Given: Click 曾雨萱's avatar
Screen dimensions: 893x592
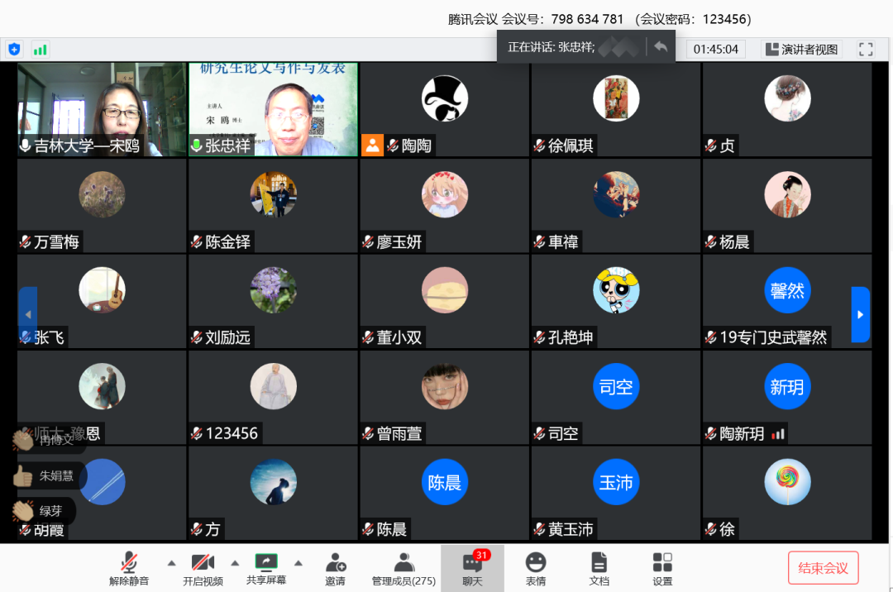Looking at the screenshot, I should (445, 386).
